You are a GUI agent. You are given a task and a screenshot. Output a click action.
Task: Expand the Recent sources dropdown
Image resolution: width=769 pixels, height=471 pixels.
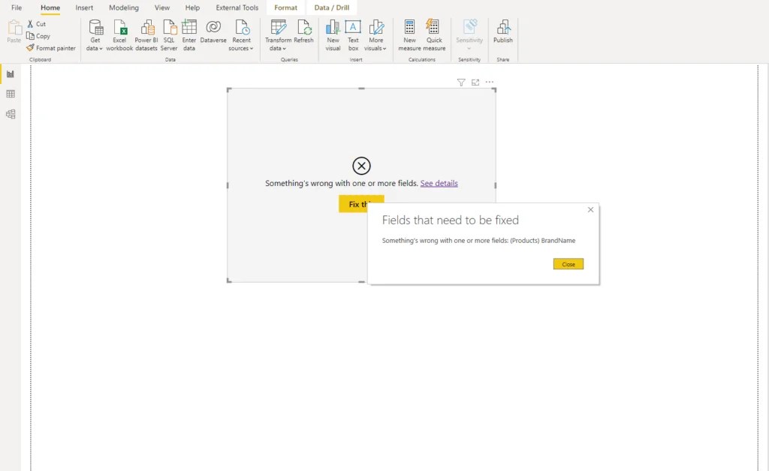click(241, 35)
